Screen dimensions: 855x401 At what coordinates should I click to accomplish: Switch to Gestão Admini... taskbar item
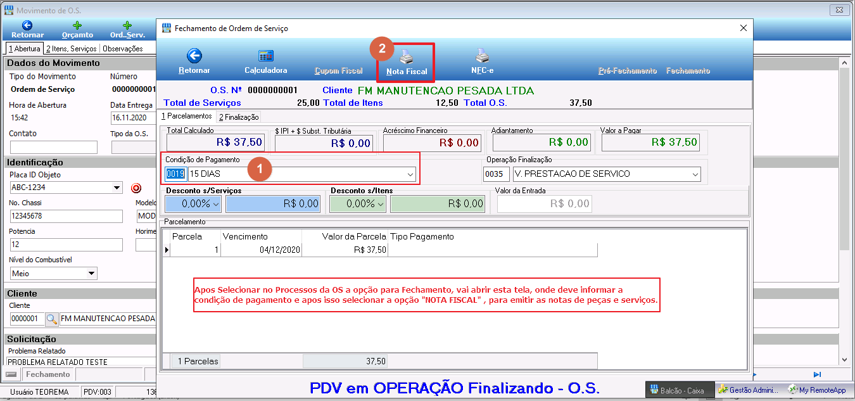(x=750, y=390)
